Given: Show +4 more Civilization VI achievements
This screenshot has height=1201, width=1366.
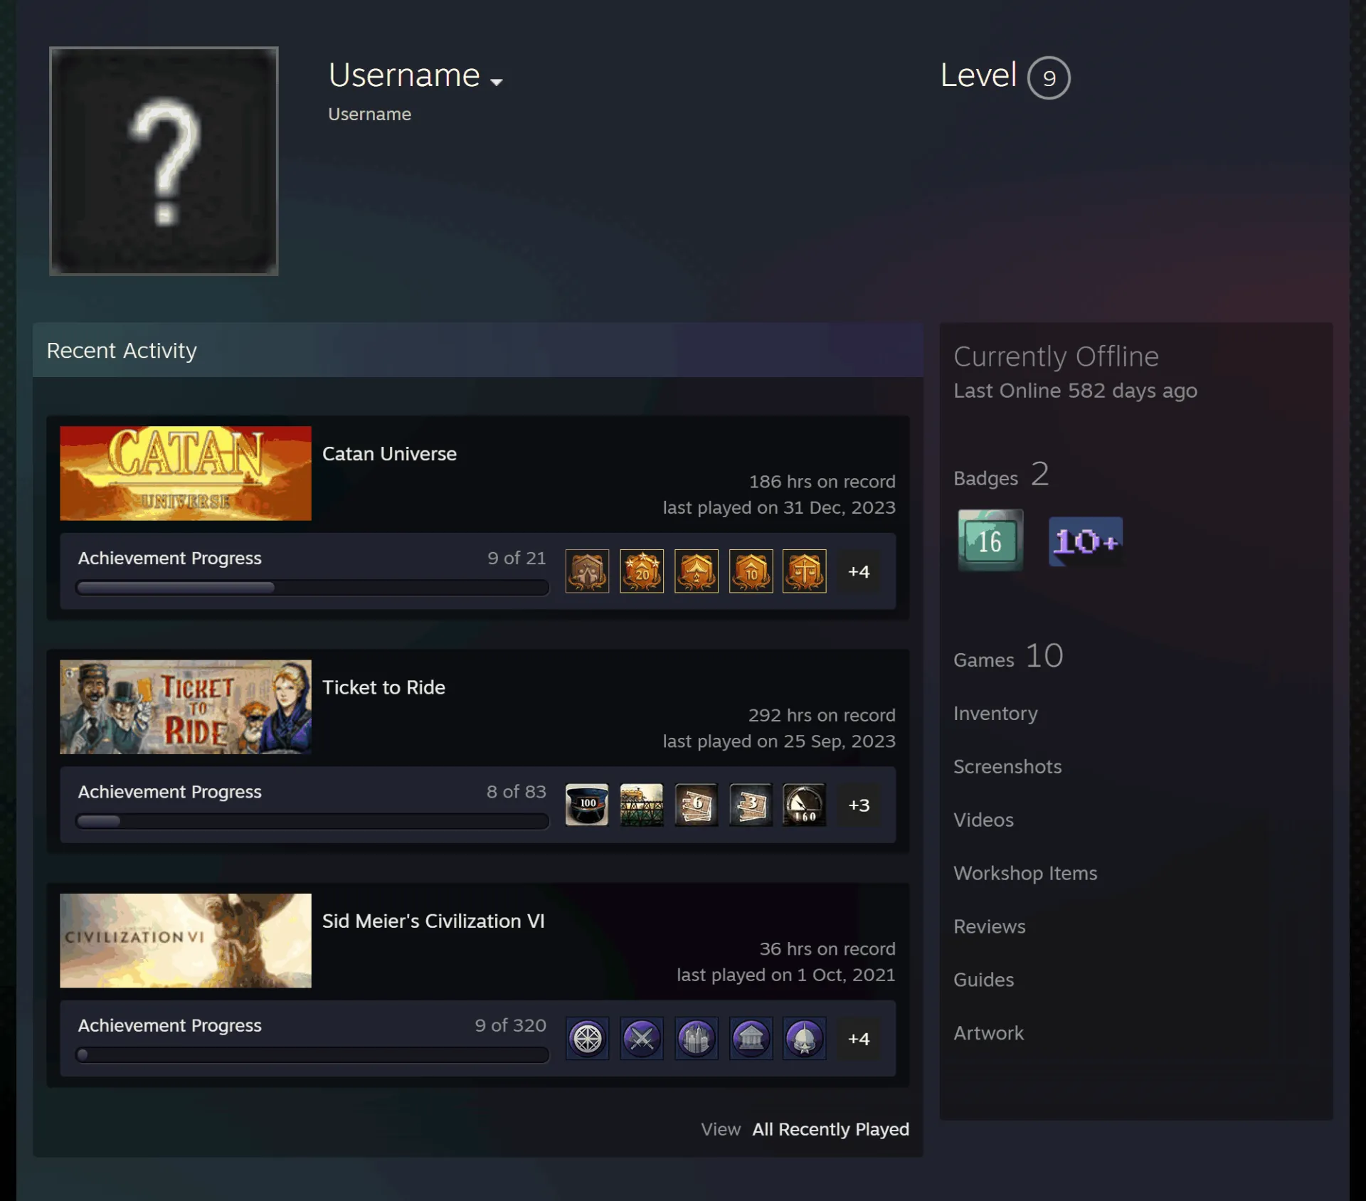Looking at the screenshot, I should pos(859,1039).
